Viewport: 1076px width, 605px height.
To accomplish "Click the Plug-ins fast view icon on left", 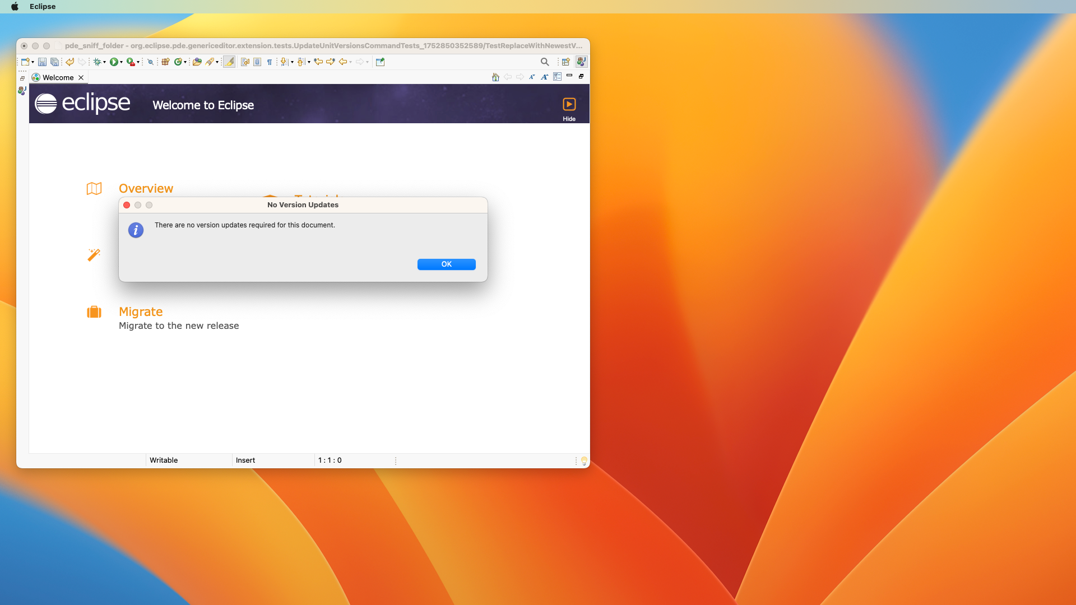I will tap(22, 90).
